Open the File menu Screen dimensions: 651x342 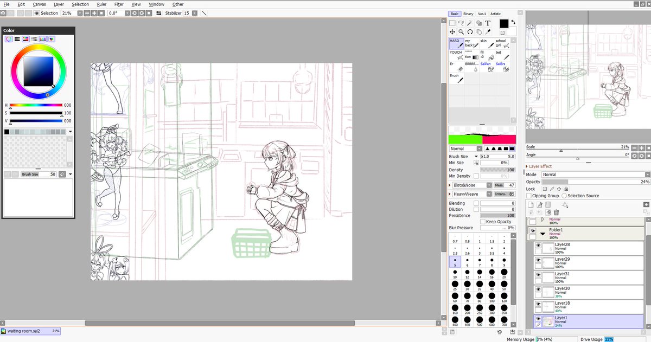pos(7,4)
